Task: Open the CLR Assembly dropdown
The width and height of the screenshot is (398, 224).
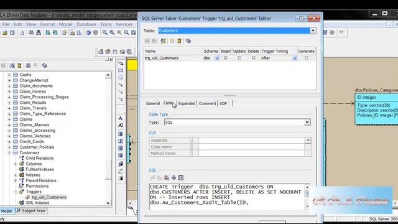Action: pos(308,140)
